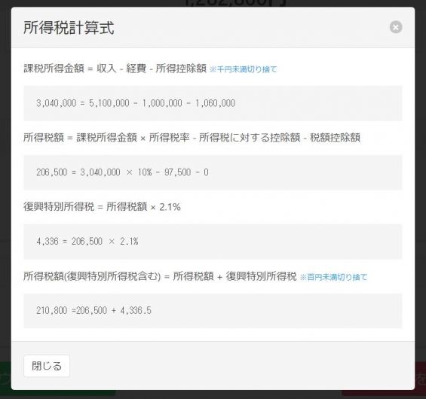Click the 復興特別所得税 = 所得税額 × 2.1% heading
This screenshot has width=426, height=399.
point(102,207)
